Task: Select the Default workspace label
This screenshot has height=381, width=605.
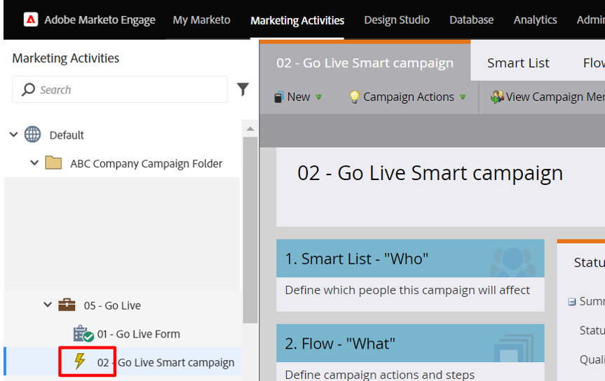Action: [67, 135]
